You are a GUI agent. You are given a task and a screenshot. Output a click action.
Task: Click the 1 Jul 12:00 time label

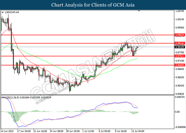coord(88,131)
